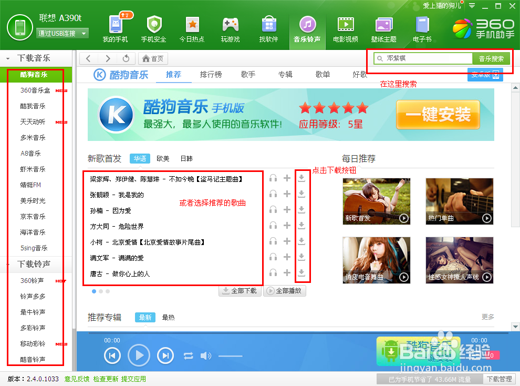Viewport: 520px width, 386px height.
Task: Download 方大同 危险世界 song
Action: 301,226
